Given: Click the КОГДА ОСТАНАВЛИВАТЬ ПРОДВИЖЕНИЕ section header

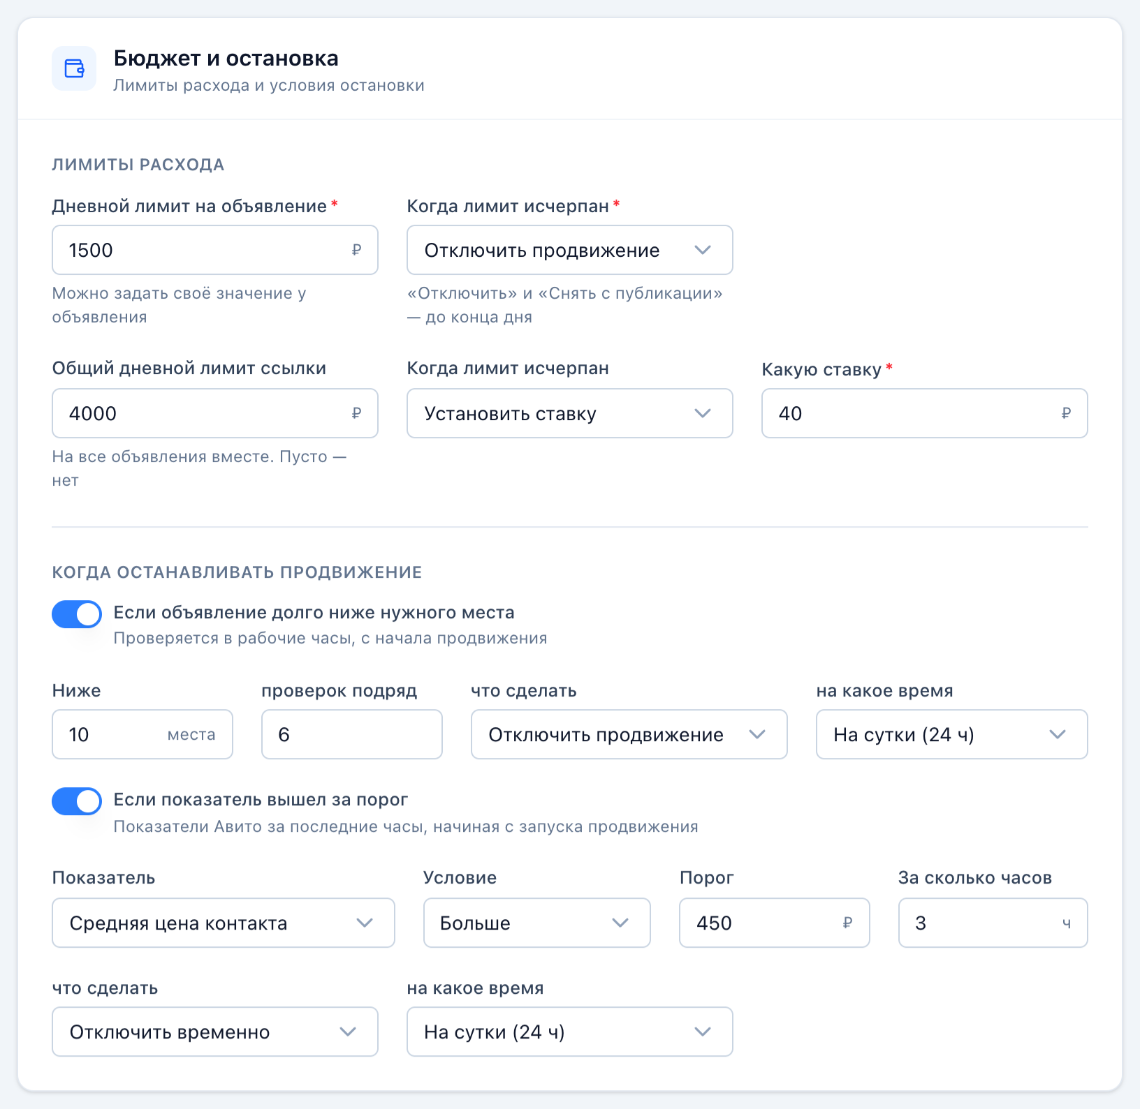Looking at the screenshot, I should (x=237, y=572).
